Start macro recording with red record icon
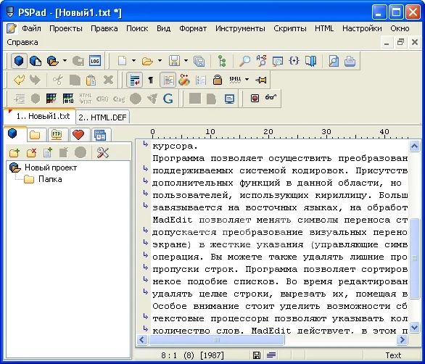This screenshot has height=364, width=425. click(x=255, y=98)
